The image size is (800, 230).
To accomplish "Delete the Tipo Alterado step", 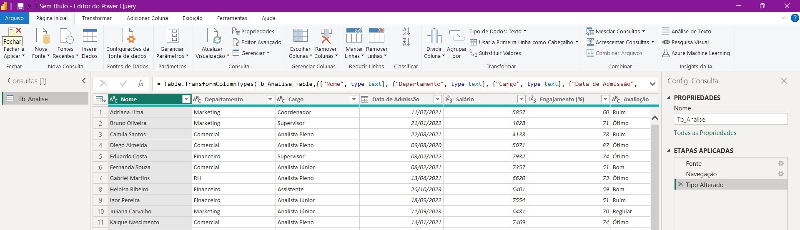I will (680, 185).
